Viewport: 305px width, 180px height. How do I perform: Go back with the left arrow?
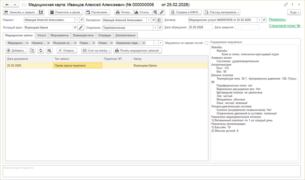point(6,4)
